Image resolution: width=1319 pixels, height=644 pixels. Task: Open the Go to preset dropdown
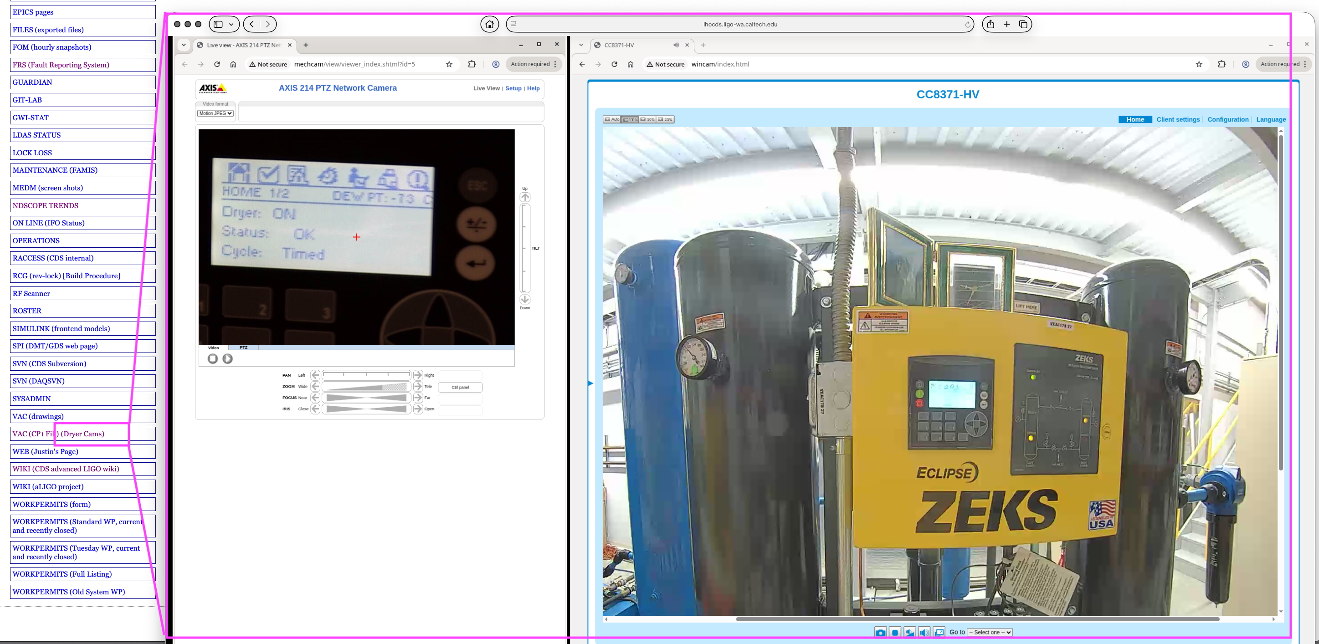point(989,632)
